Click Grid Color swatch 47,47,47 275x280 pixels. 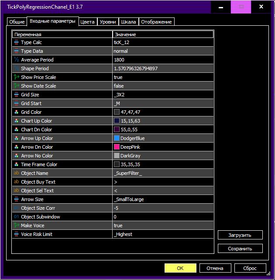(117, 112)
